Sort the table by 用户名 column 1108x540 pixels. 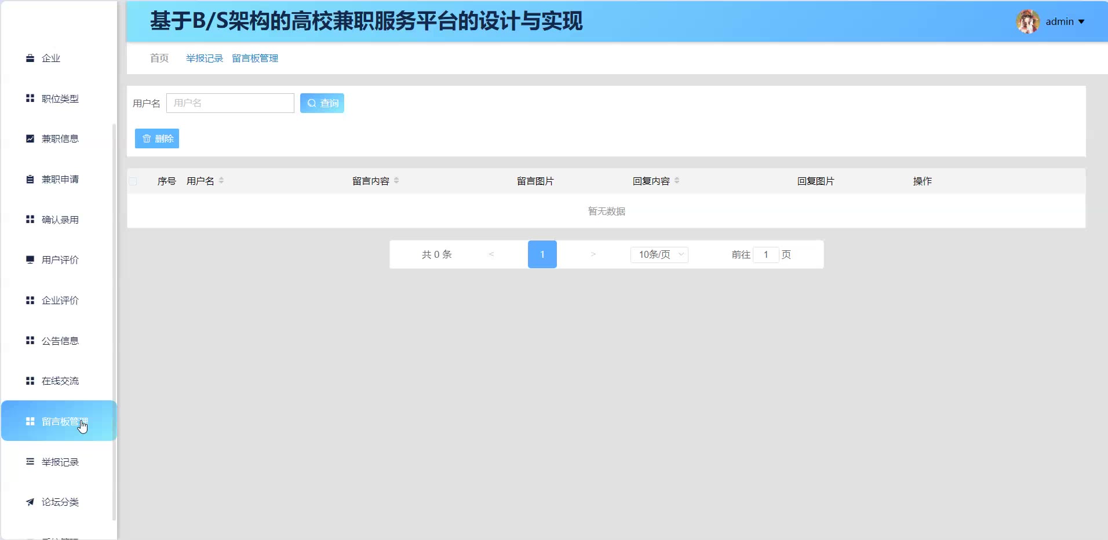click(221, 181)
